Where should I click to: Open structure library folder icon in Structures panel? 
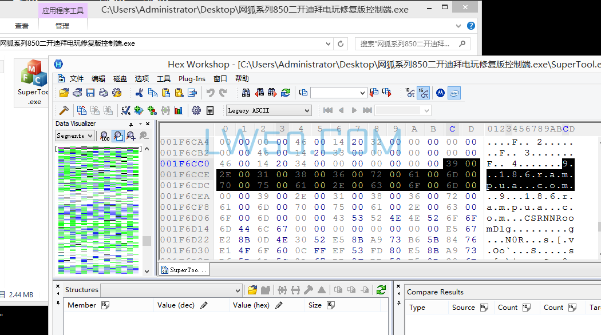click(252, 290)
